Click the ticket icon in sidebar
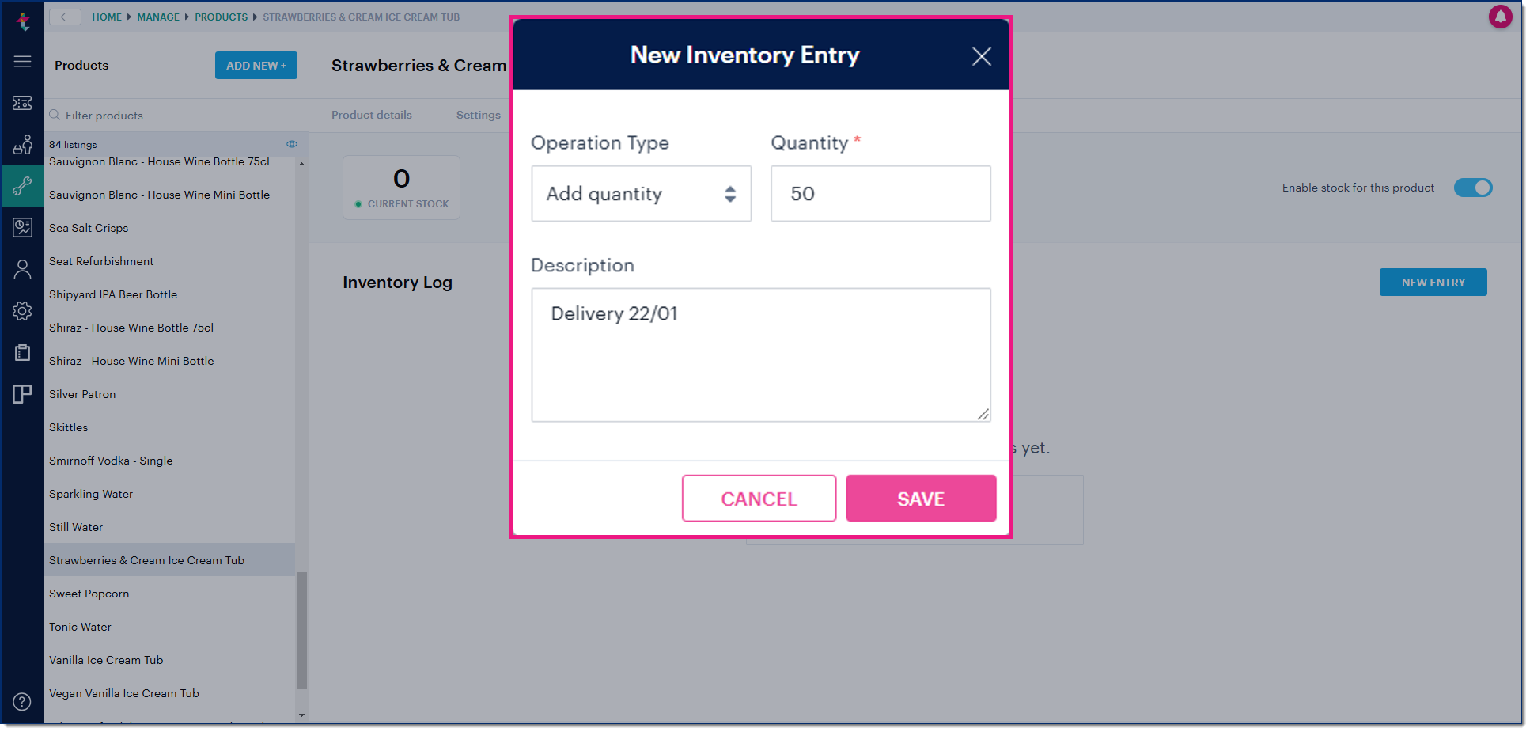This screenshot has width=1530, height=732. coord(22,103)
